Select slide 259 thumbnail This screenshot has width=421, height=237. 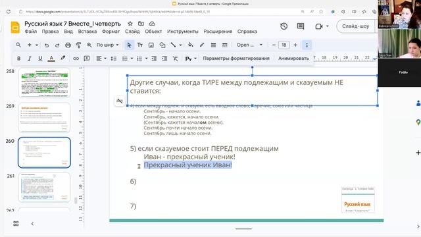point(44,117)
